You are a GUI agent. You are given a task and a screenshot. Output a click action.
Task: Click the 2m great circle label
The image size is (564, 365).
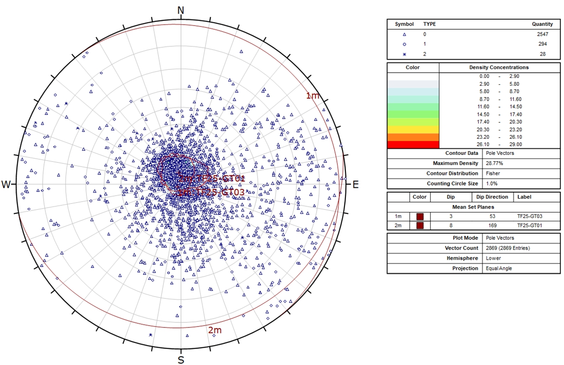(214, 330)
